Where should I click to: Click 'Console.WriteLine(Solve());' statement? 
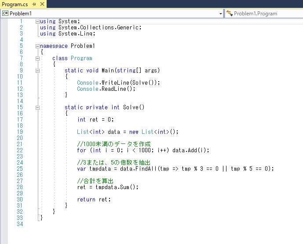(118, 83)
